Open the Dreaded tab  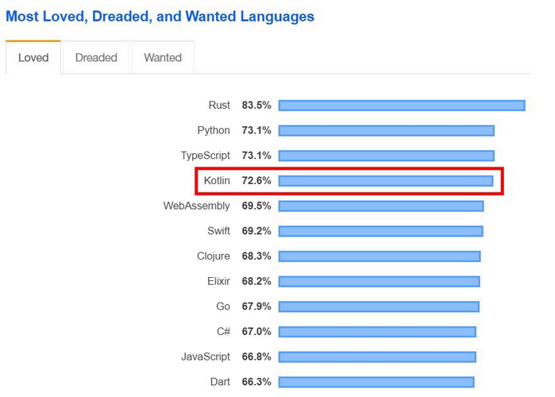(x=96, y=57)
